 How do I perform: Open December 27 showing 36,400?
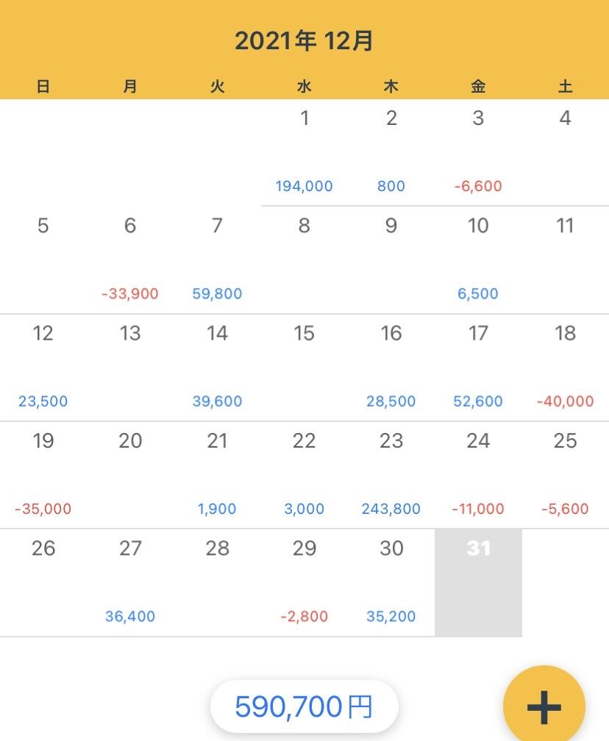130,582
